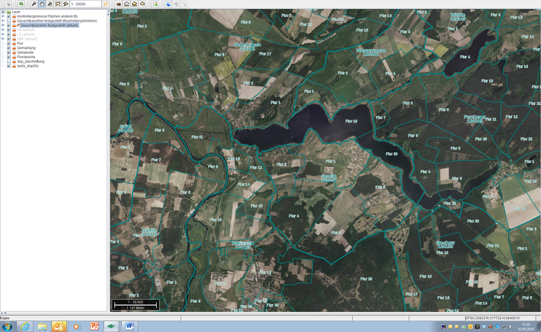Click the 1:30000 scale input field

coord(85,4)
